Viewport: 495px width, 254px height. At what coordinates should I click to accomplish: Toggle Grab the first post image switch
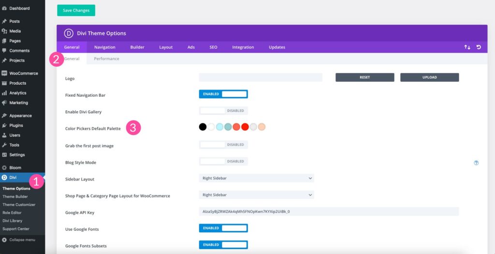(x=223, y=145)
